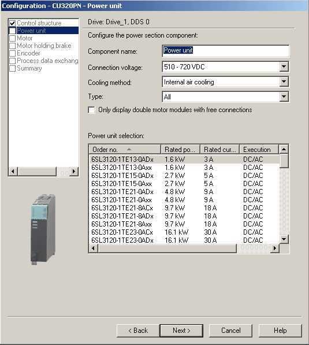Click the wizard steps scroll left arrow

click(x=13, y=172)
